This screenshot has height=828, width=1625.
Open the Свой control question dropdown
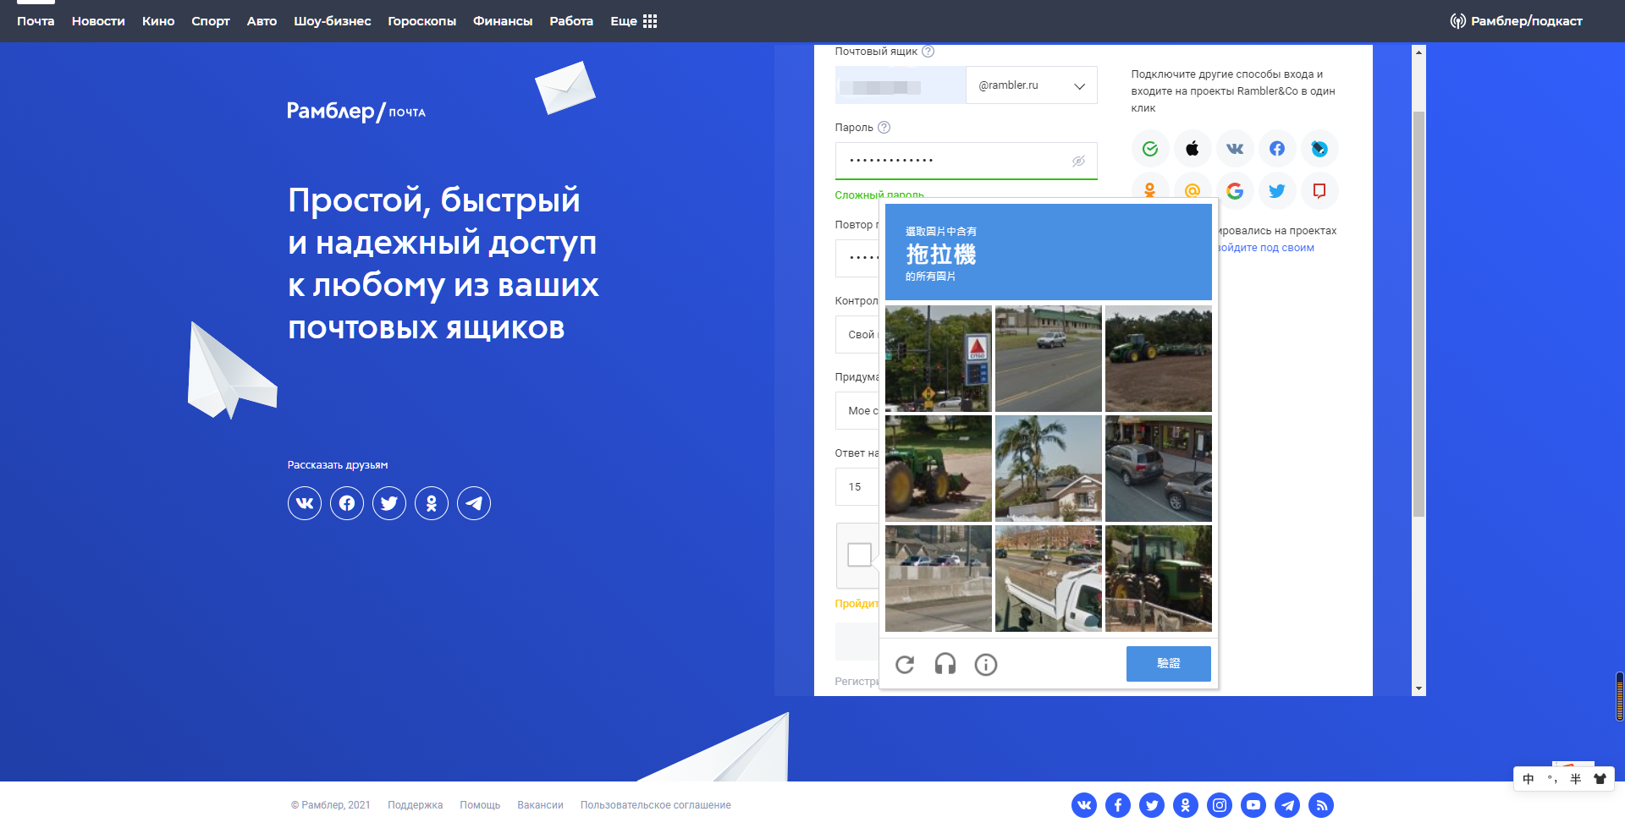(x=858, y=335)
